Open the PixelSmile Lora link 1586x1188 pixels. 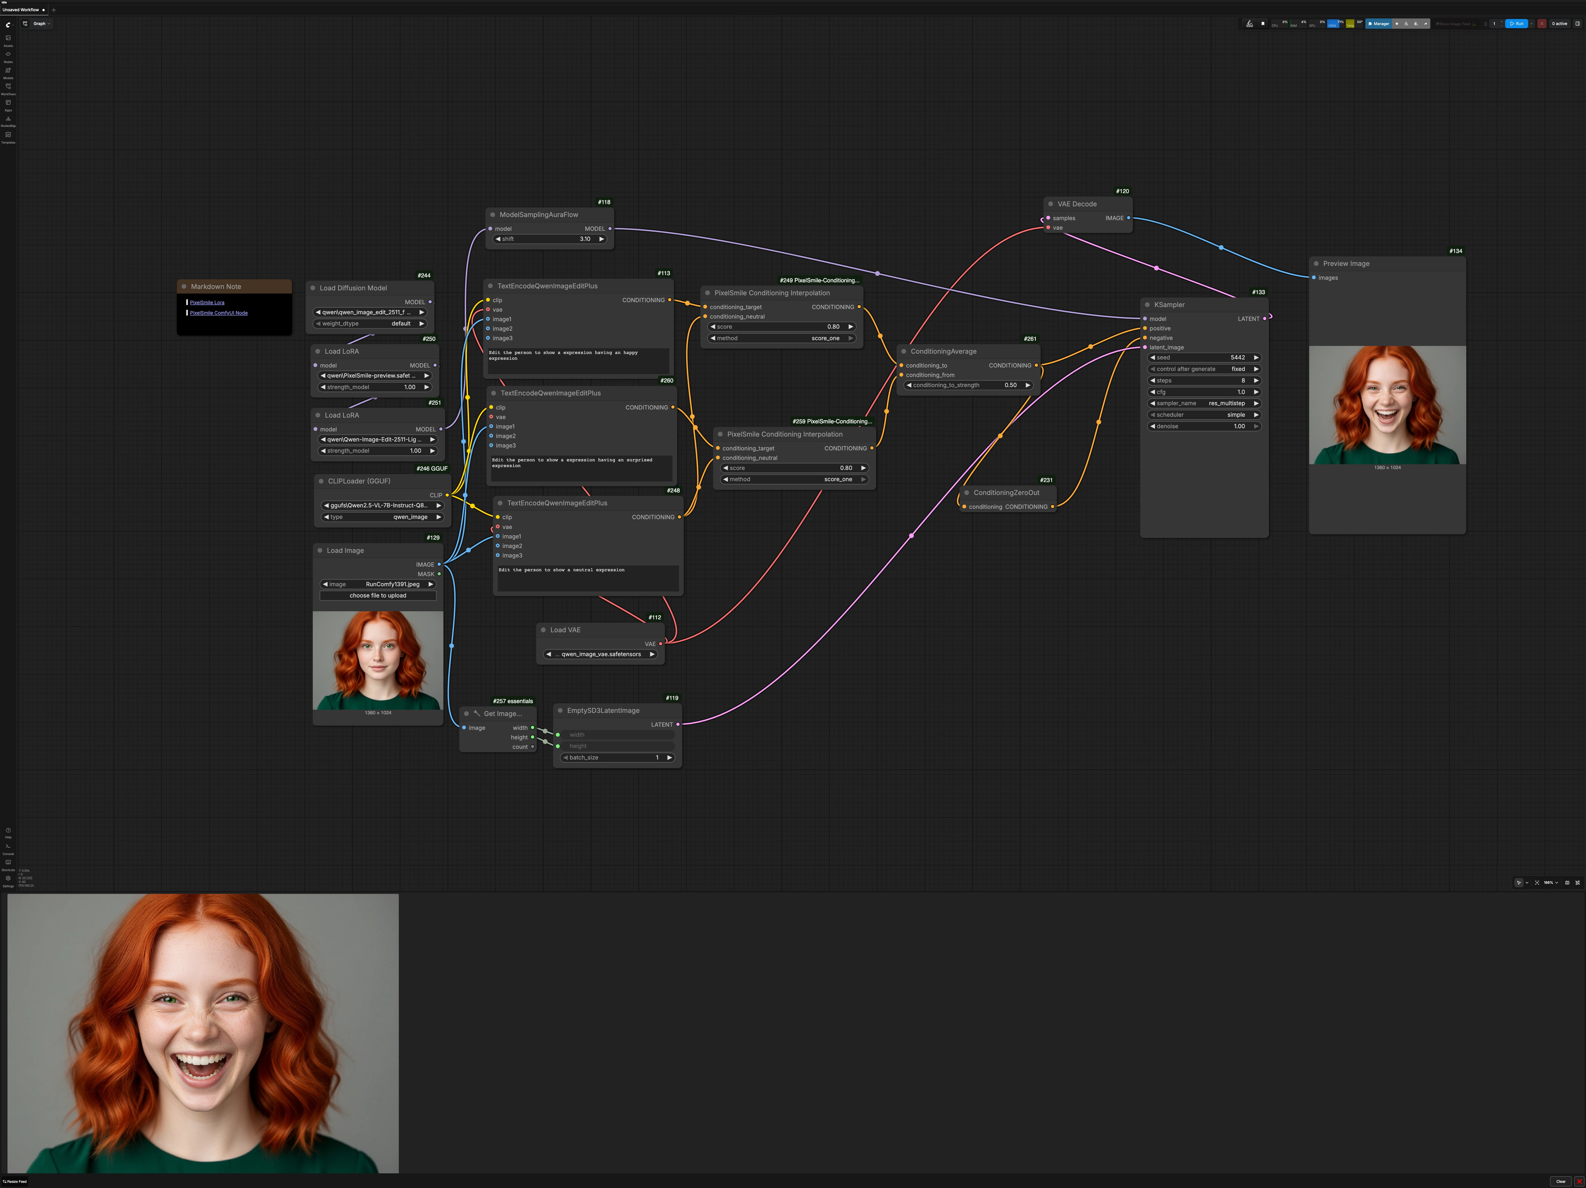207,302
